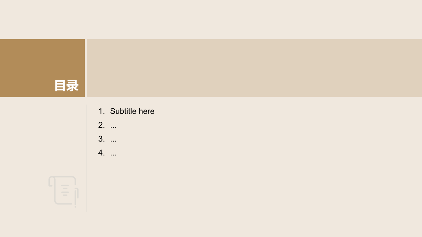Select the 目录 title text
This screenshot has height=237, width=422.
(x=66, y=86)
